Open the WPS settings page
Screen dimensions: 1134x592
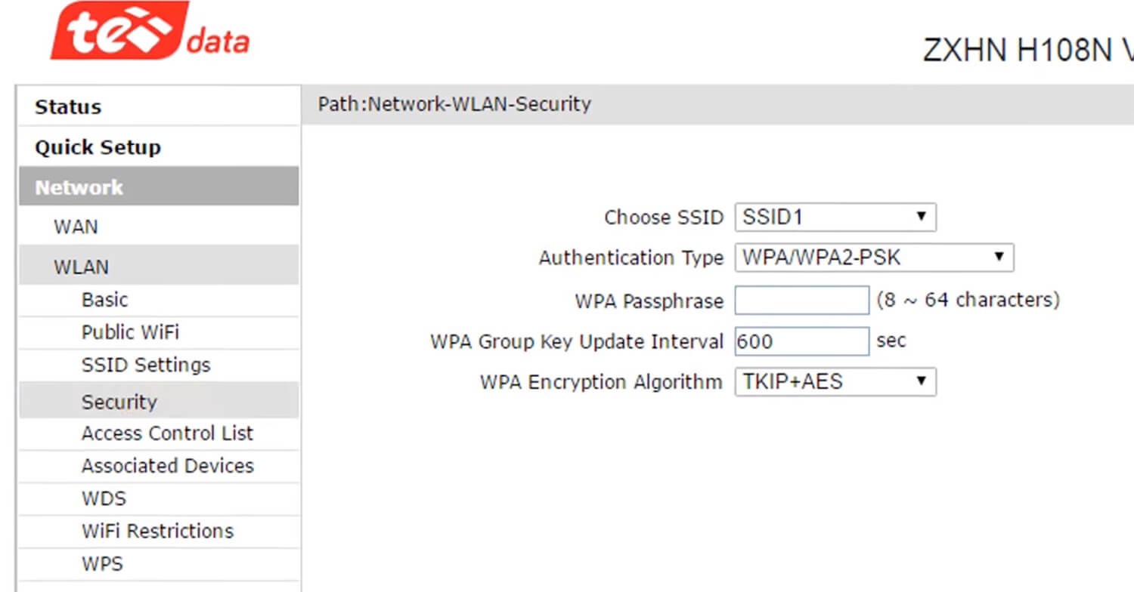pos(102,563)
